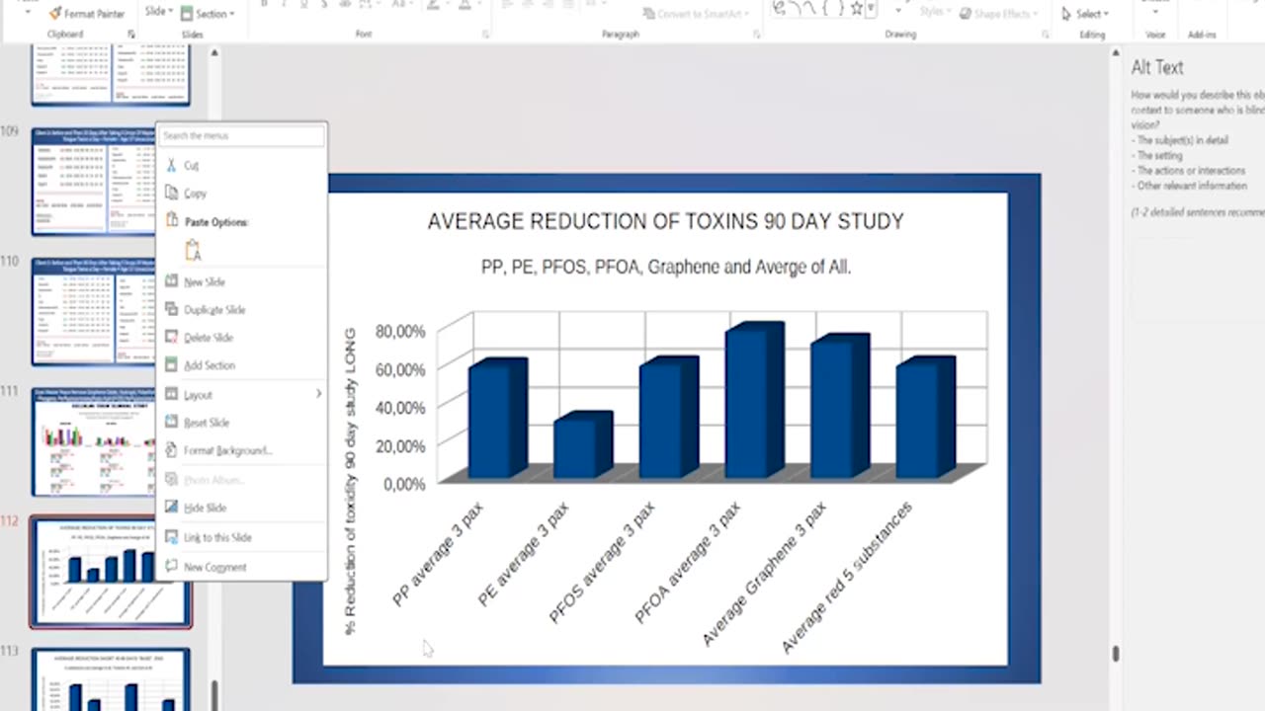The height and width of the screenshot is (711, 1265).
Task: Select the Average Graphene bar in chart
Action: 840,407
